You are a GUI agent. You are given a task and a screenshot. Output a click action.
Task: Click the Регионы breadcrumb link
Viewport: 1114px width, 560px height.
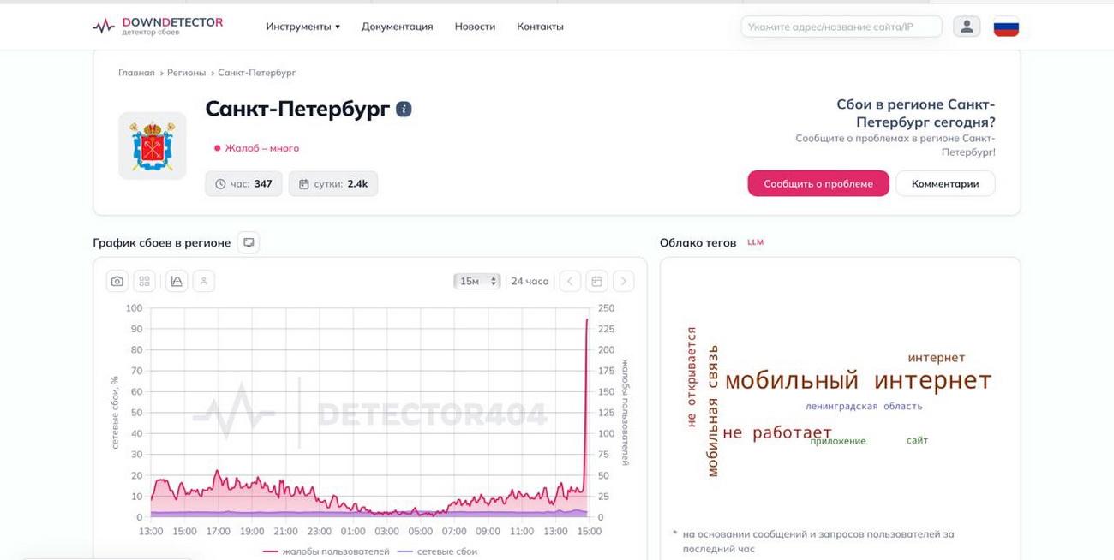[186, 73]
